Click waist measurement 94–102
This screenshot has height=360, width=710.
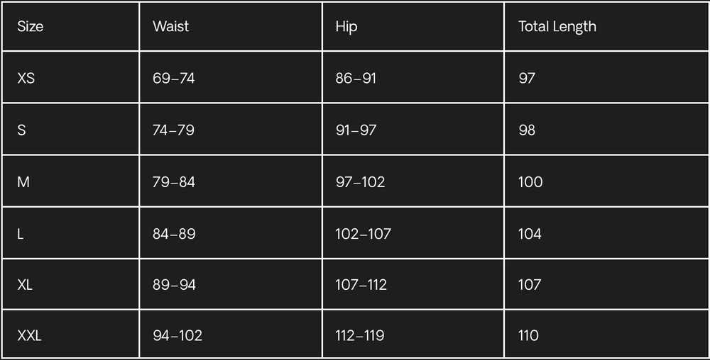177,335
